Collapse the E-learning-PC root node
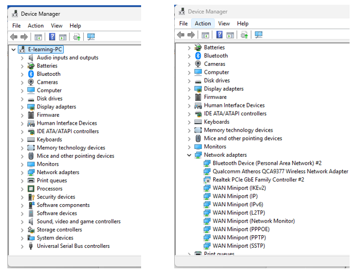Screen dimensions: 358x272 [x=13, y=49]
